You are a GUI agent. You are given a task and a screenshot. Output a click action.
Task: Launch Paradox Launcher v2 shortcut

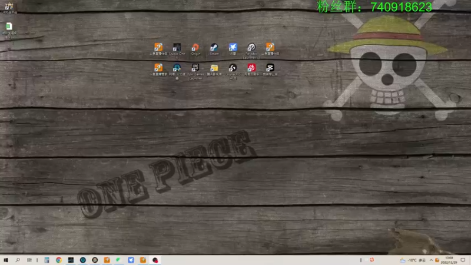tap(251, 51)
